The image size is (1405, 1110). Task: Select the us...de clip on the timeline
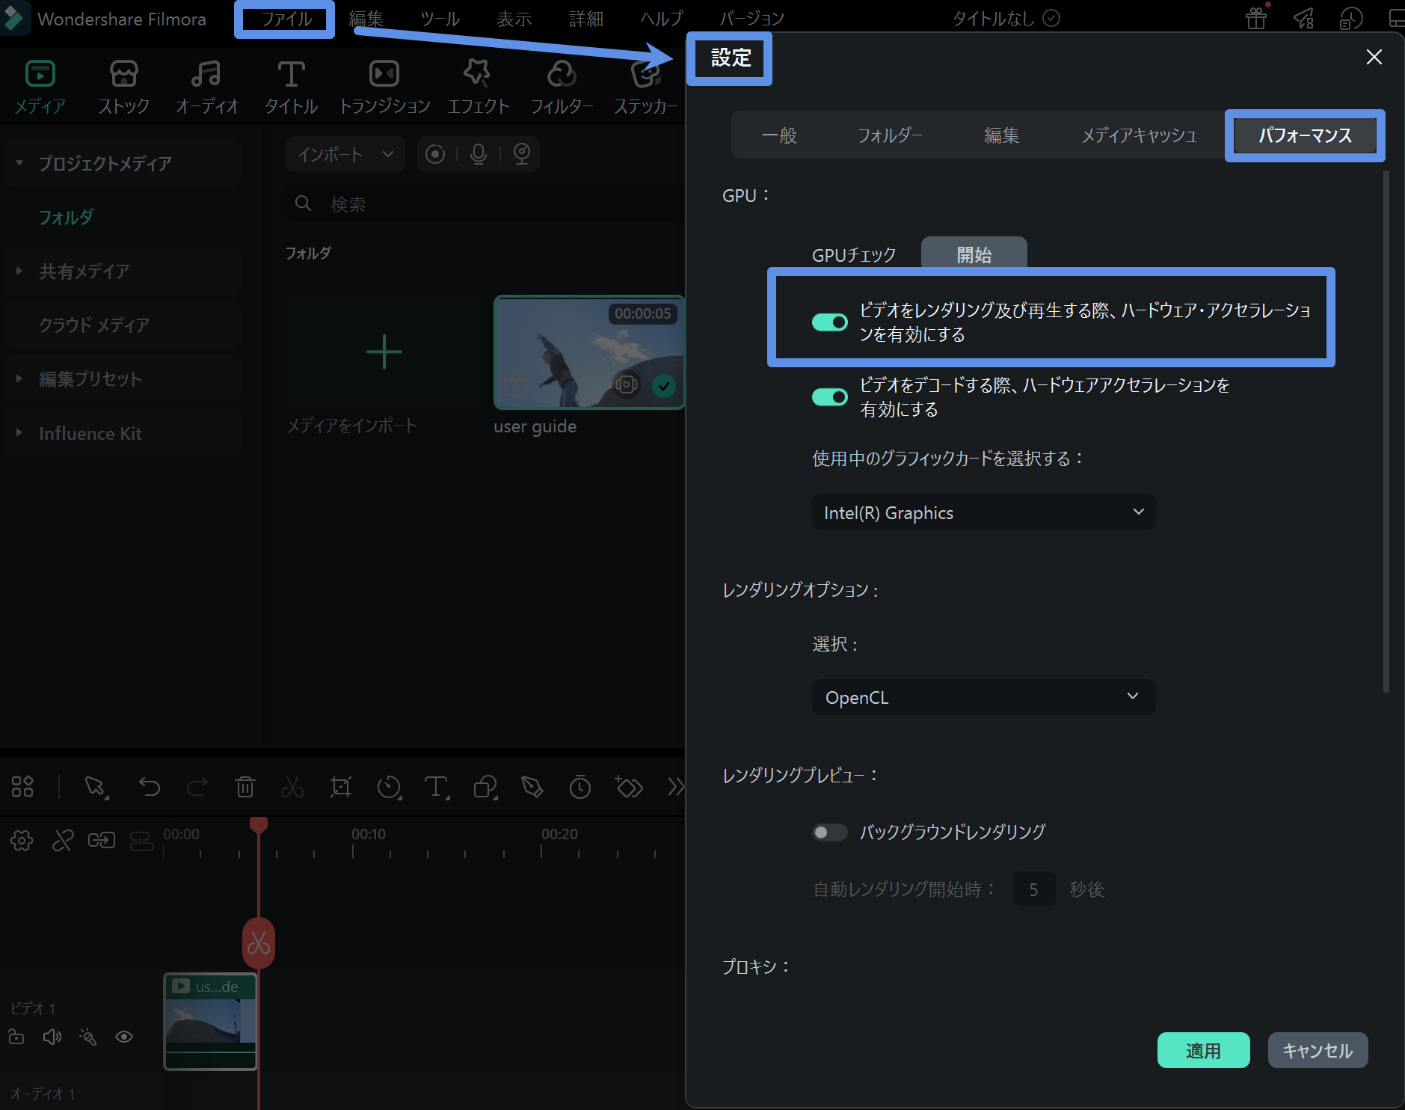210,1021
